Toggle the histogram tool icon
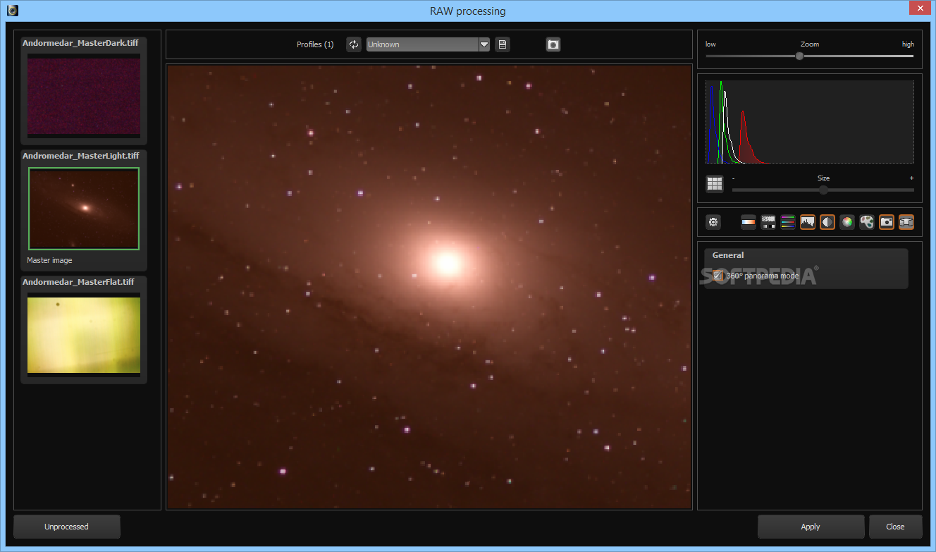 808,222
